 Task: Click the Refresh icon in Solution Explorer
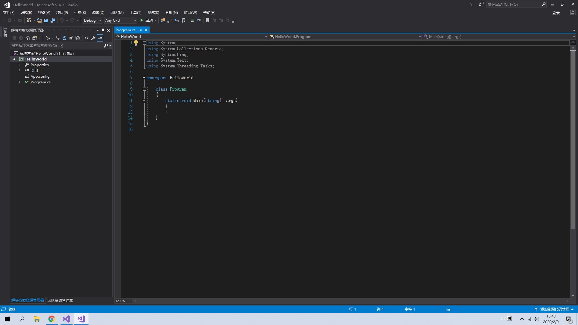64,38
